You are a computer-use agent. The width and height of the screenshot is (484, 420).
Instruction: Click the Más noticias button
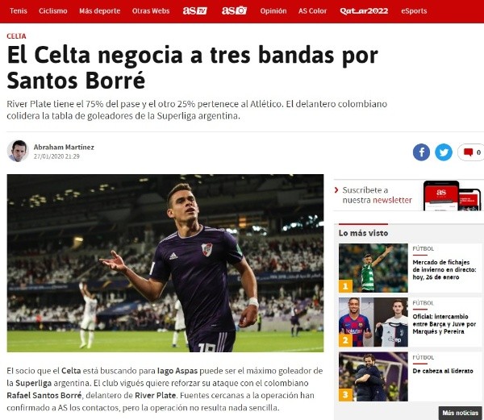click(x=461, y=413)
